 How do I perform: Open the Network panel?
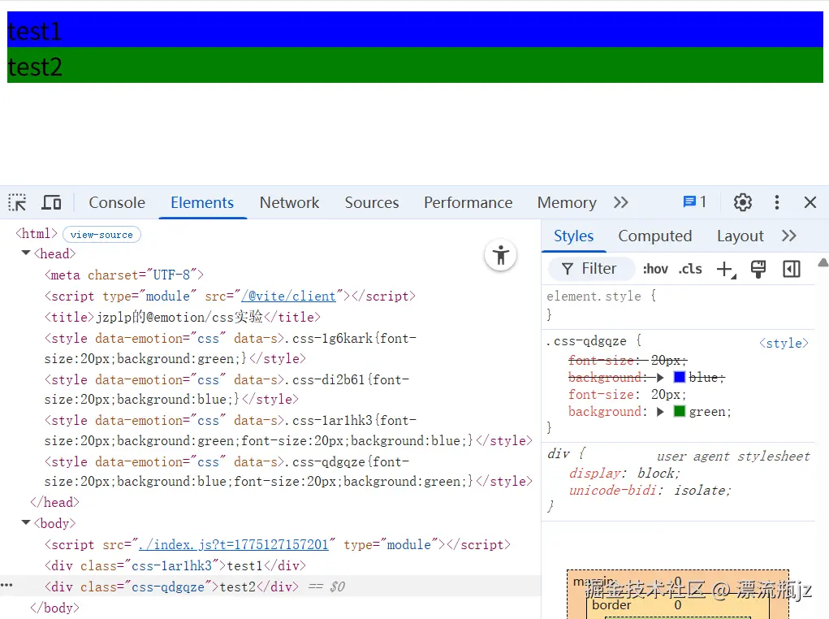(x=289, y=202)
